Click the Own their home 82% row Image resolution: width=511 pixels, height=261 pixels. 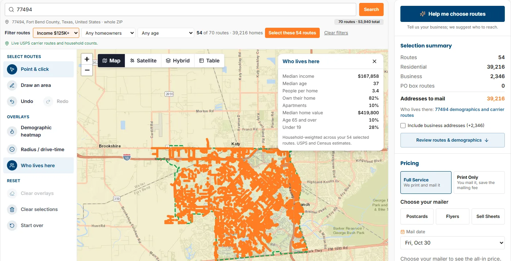331,98
